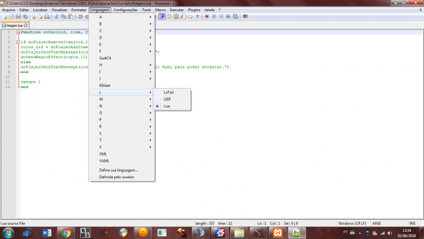Collapse the if-block fold marker on line 3
Screen dimensions: 424x239
(x=18, y=42)
